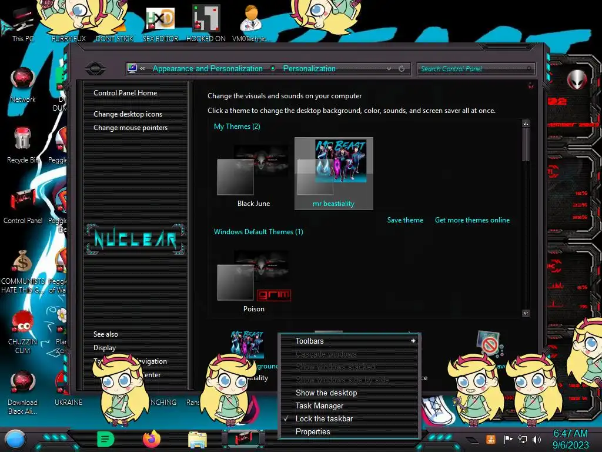Open the COMMUNISTS HATE THIS money bag icon
Viewport: 602px width, 452px height.
(23, 271)
